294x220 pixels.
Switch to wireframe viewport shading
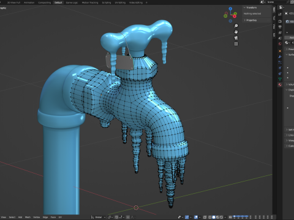tap(209, 218)
